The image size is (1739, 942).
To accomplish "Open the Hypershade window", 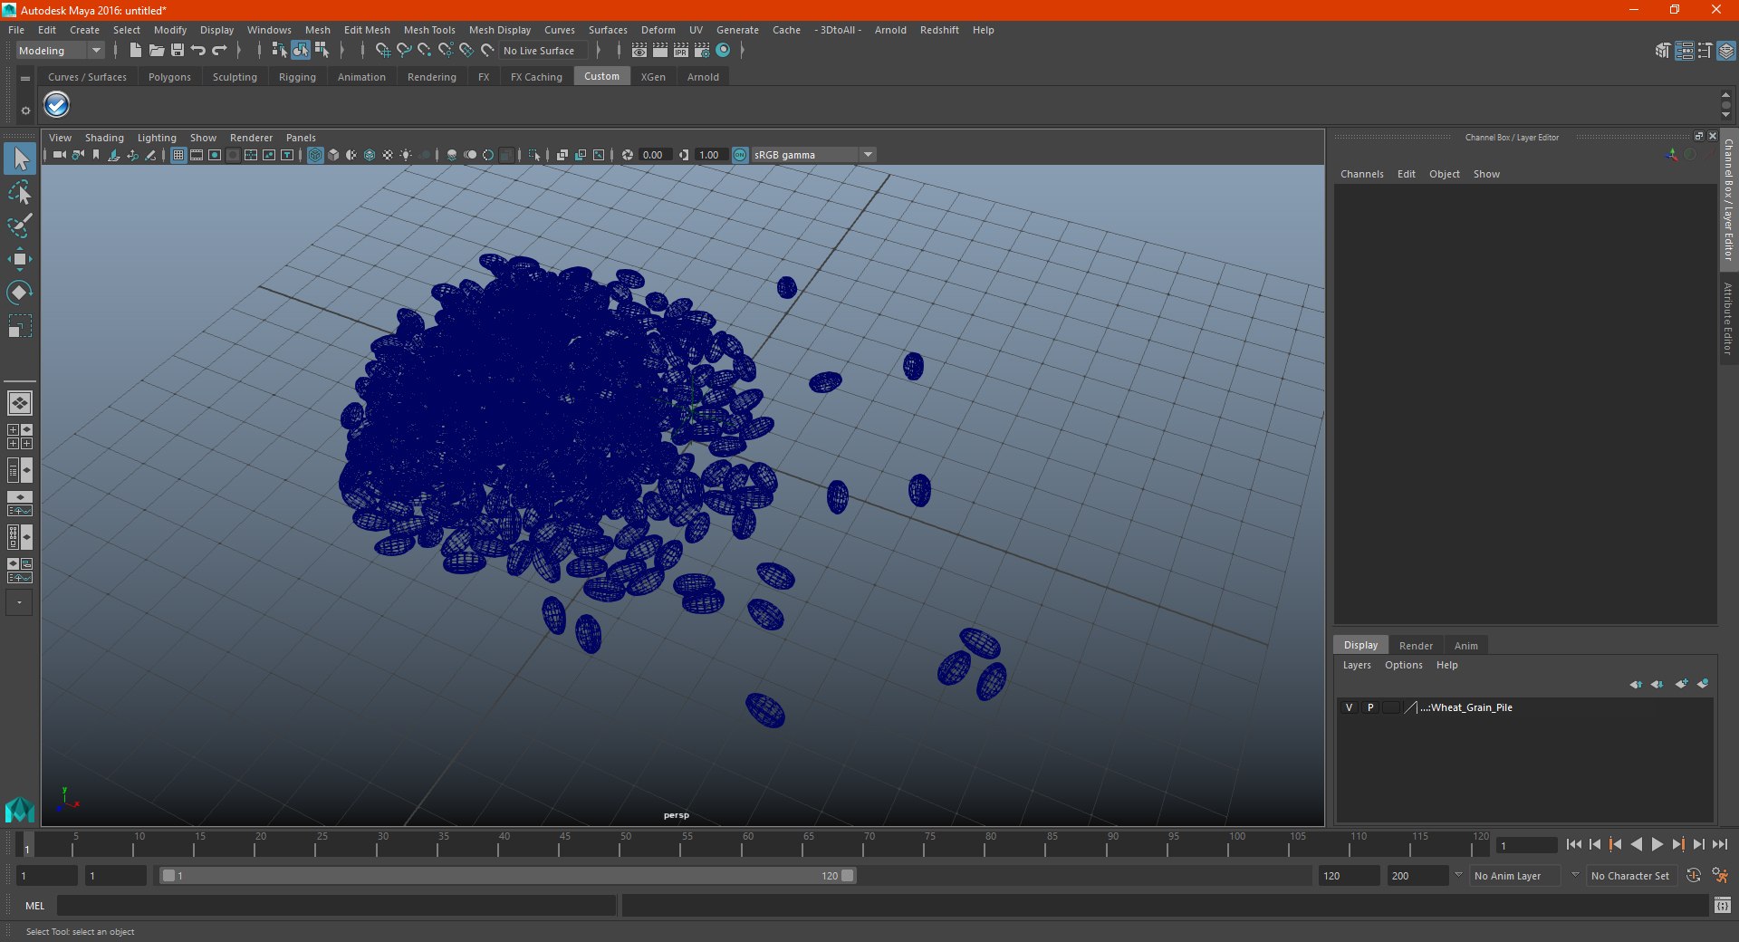I will pyautogui.click(x=723, y=51).
